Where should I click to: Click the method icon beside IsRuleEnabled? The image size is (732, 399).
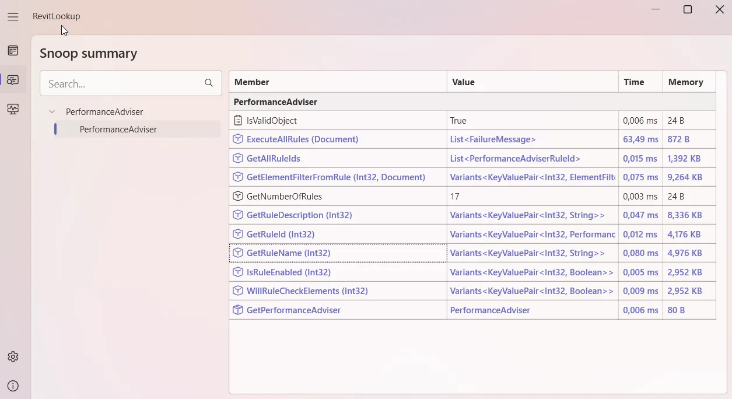(237, 272)
